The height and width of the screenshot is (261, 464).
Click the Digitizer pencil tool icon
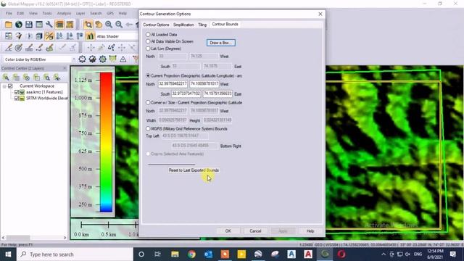pos(8,47)
